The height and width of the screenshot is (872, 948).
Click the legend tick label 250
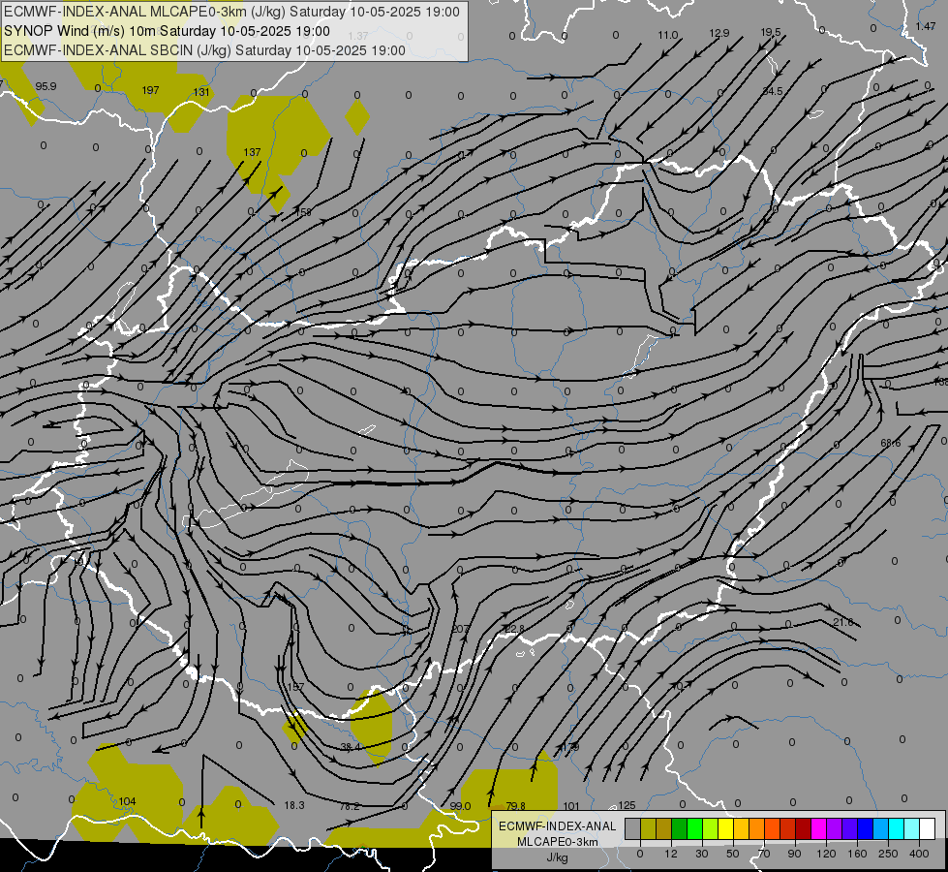click(888, 854)
